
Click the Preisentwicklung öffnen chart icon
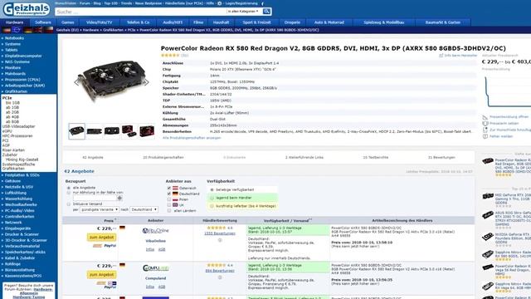485,117
